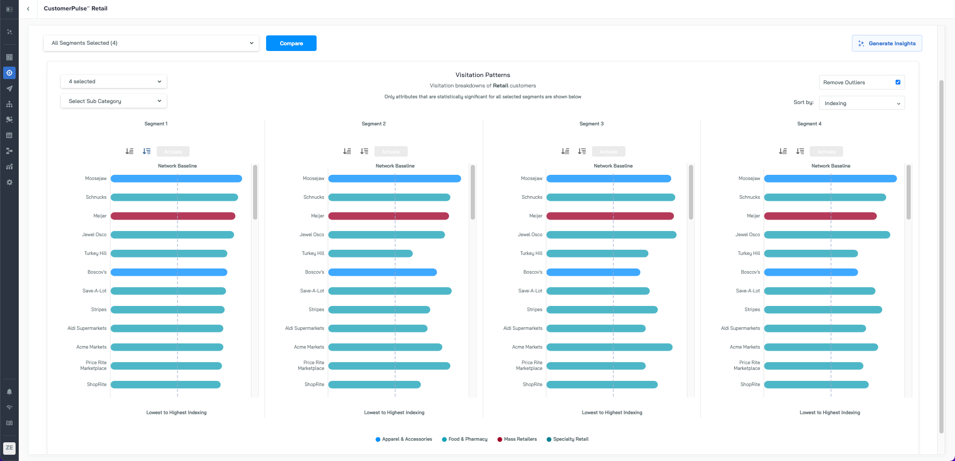Click Stripes bar in Segment 4
The width and height of the screenshot is (955, 461).
point(823,310)
